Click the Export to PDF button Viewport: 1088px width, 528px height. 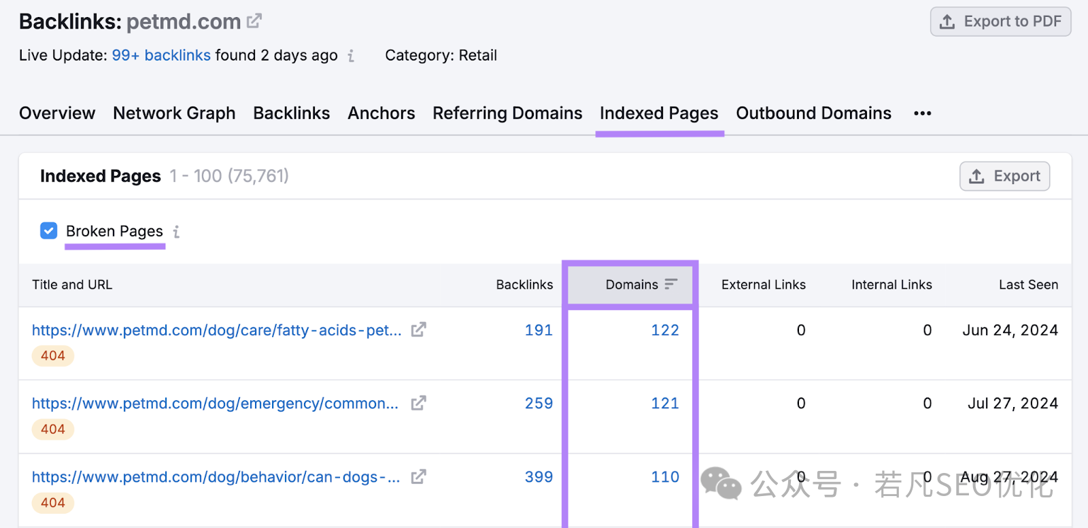[1001, 22]
